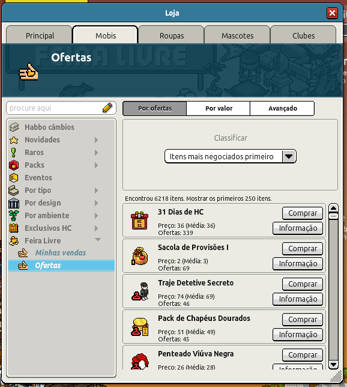Click the offers list scrollbar down arrow
Image resolution: width=347 pixels, height=387 pixels.
(x=333, y=364)
